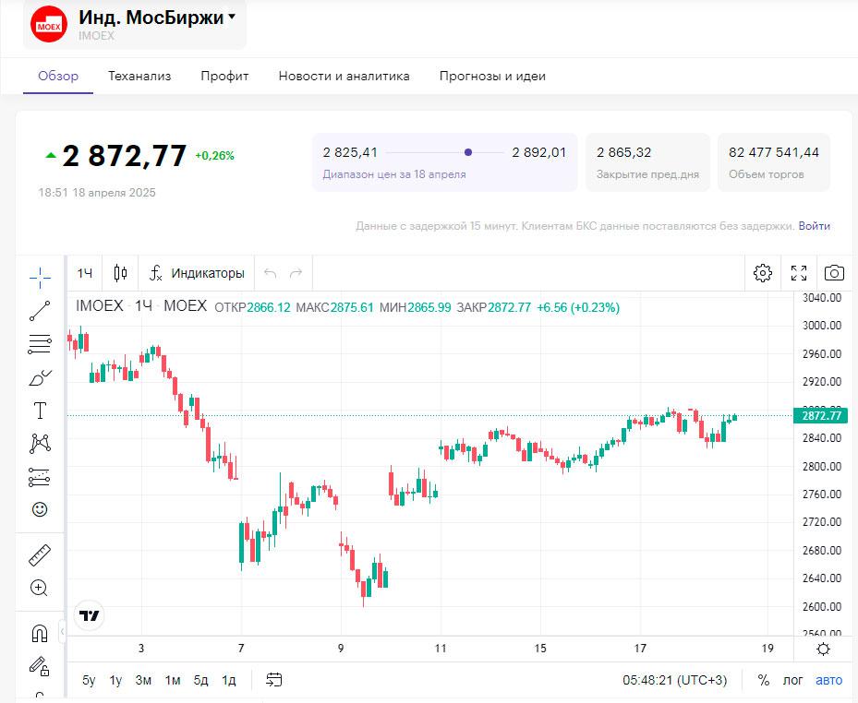Open the 1Ч timeframe selector
The width and height of the screenshot is (858, 703).
click(85, 273)
